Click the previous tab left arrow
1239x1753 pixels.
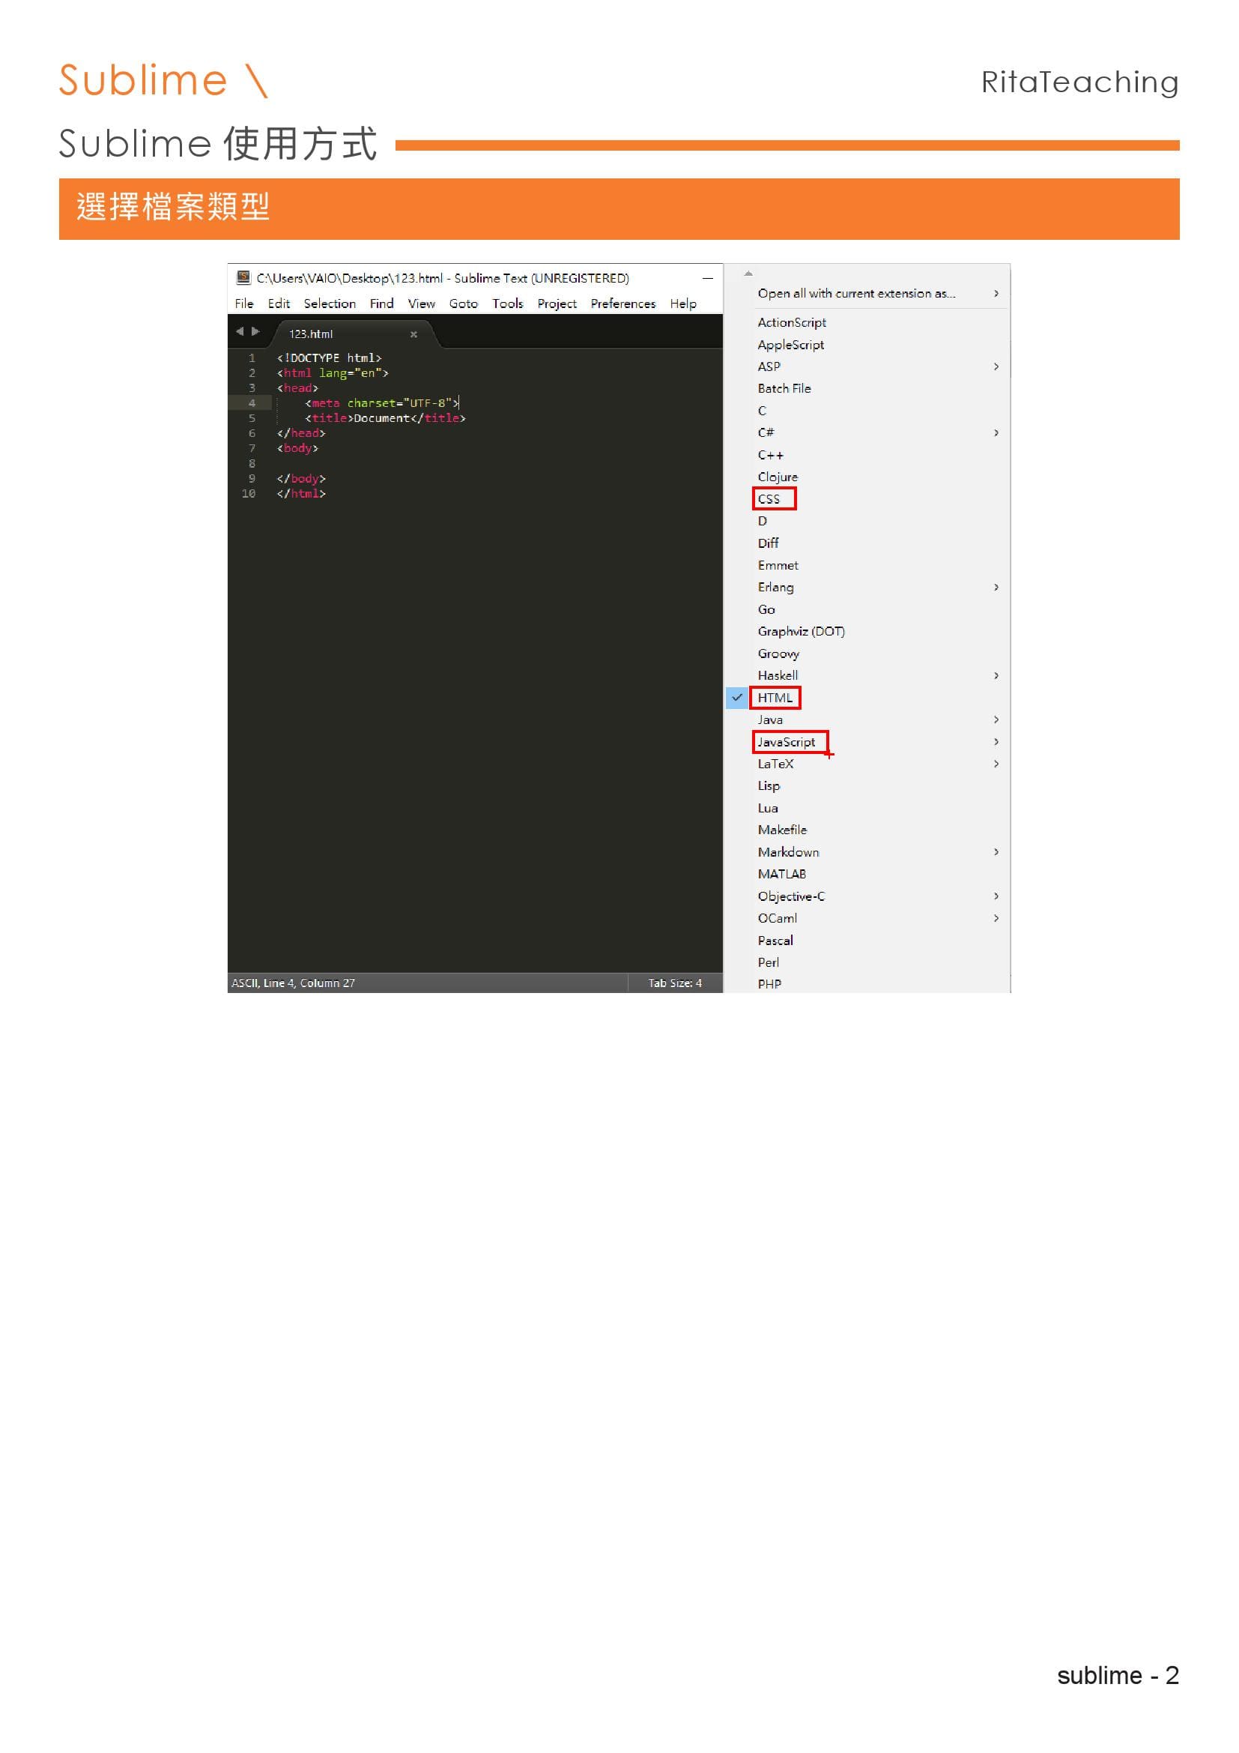coord(240,331)
